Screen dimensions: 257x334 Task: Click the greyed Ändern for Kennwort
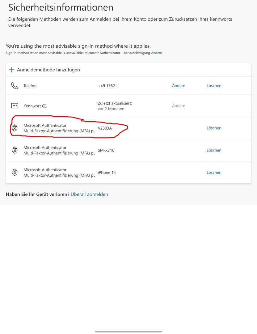(179, 106)
